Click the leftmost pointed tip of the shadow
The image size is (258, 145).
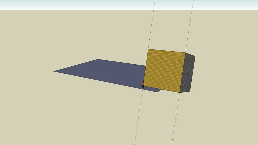[x=54, y=71]
